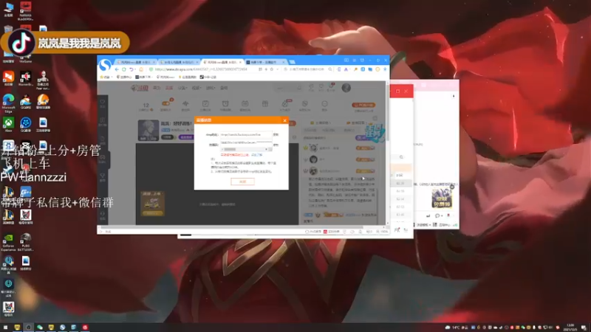
Task: Click the Sogou browser logo icon
Action: (105, 65)
